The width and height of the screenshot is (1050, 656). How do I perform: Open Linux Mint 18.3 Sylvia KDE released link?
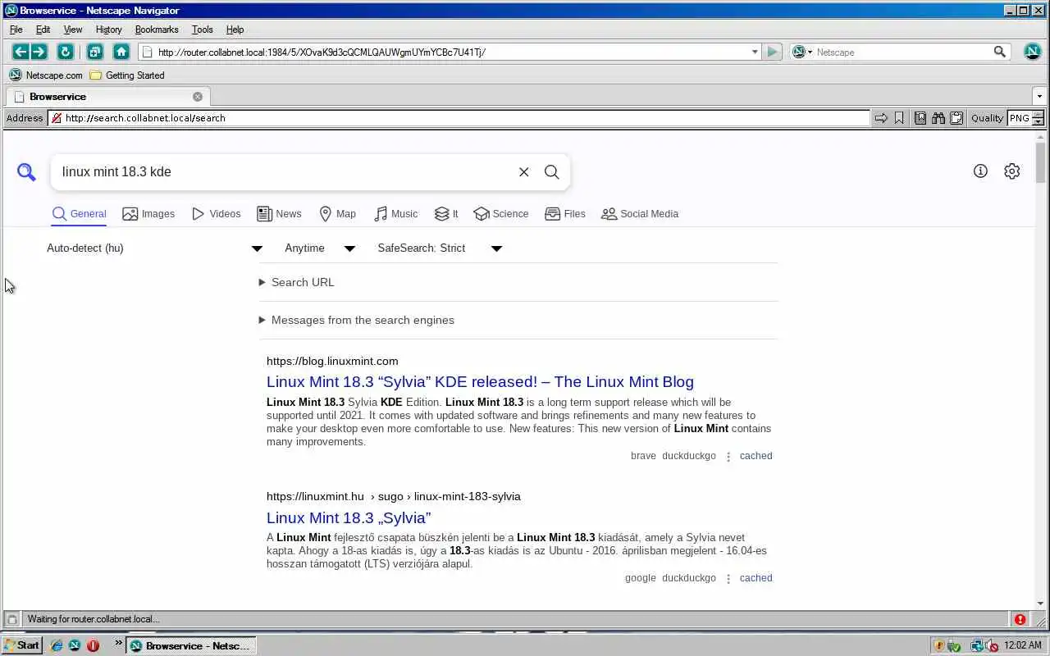click(x=480, y=382)
